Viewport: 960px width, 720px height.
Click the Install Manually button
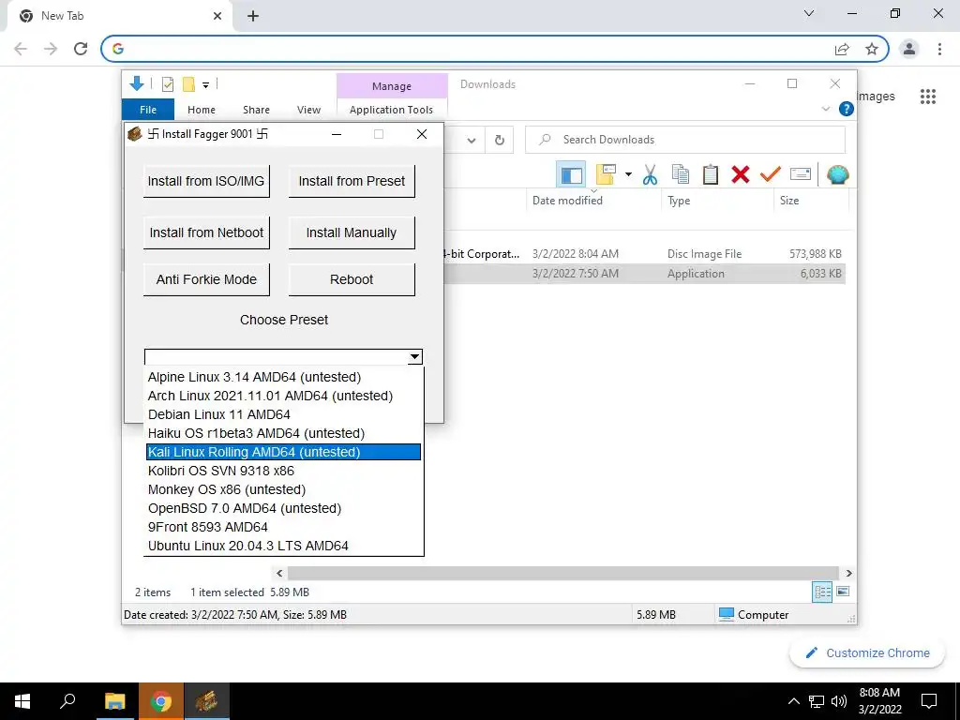point(352,232)
